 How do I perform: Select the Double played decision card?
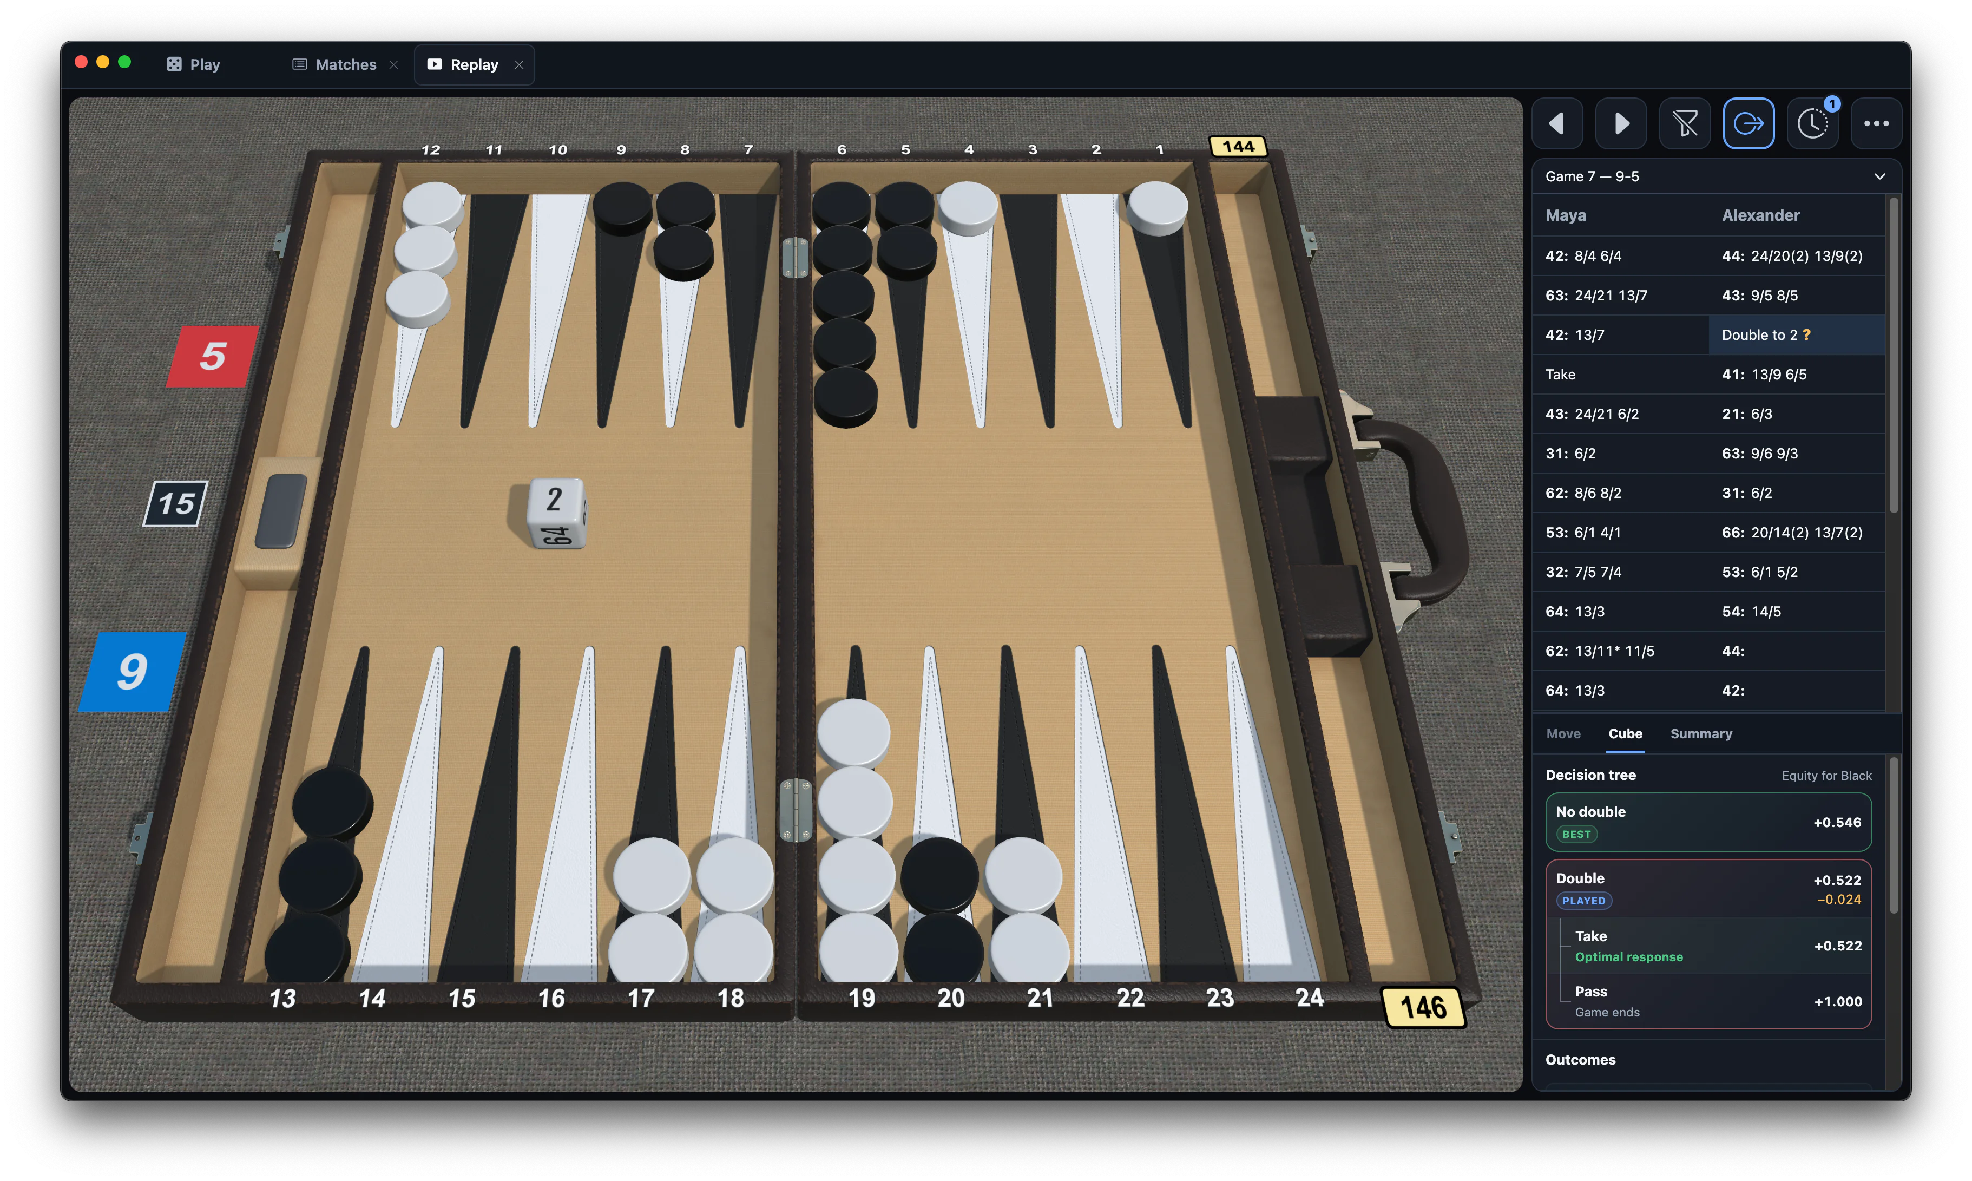click(1707, 888)
